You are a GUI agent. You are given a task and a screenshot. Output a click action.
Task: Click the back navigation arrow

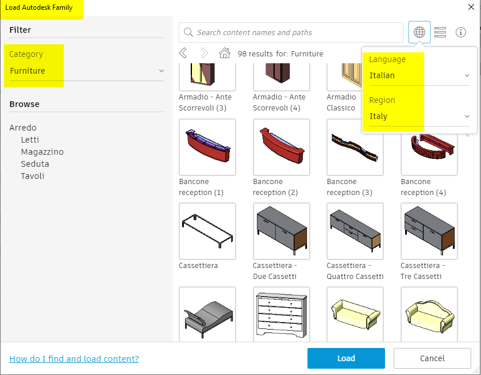coord(183,52)
